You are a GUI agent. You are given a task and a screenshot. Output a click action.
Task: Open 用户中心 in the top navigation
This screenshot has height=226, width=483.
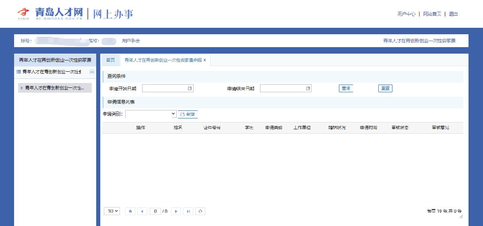tap(406, 14)
